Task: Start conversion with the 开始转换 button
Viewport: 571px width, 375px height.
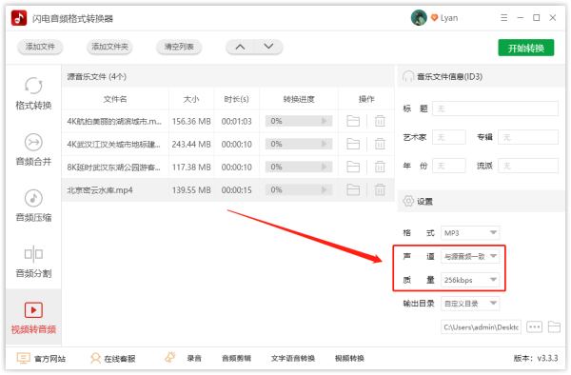Action: coord(526,48)
